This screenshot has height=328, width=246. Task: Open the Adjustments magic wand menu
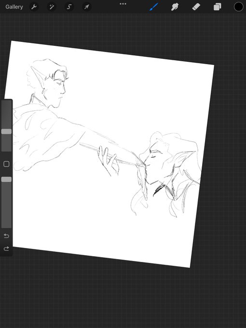coord(52,7)
